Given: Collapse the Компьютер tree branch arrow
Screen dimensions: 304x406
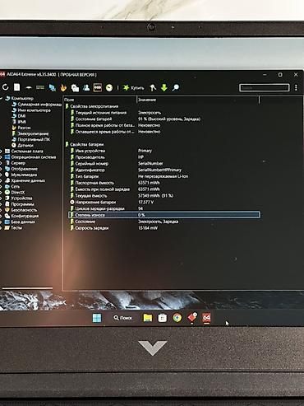Looking at the screenshot, I should (x=2, y=98).
